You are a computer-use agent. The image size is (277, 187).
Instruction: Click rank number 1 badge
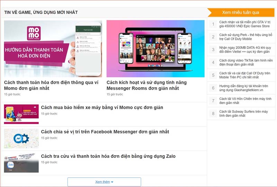[x=213, y=24]
